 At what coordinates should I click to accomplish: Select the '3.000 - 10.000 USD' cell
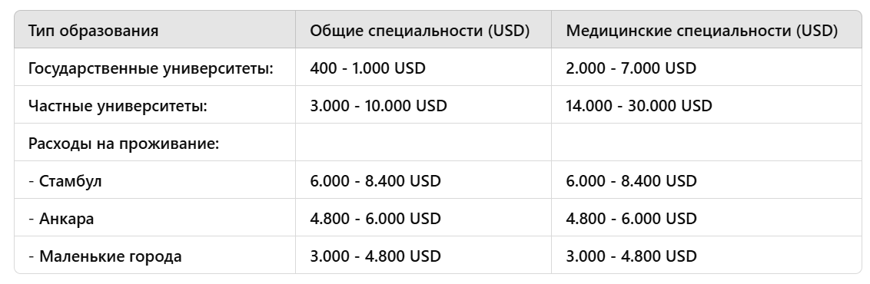point(378,106)
